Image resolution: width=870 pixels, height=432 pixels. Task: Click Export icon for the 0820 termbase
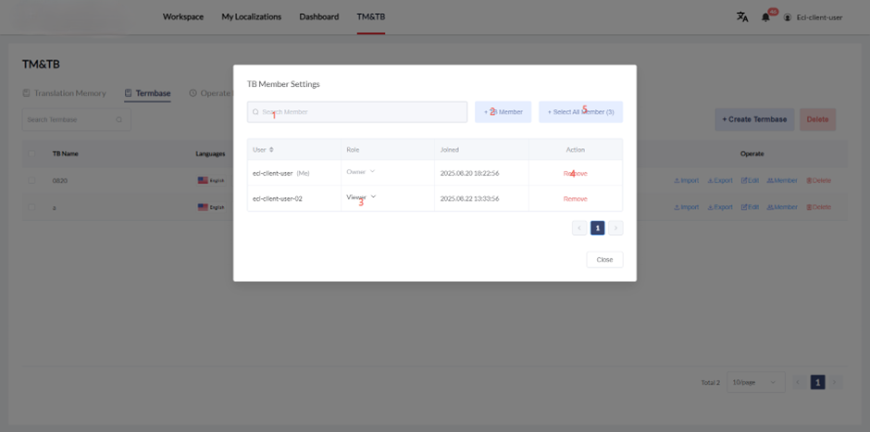[x=711, y=180]
